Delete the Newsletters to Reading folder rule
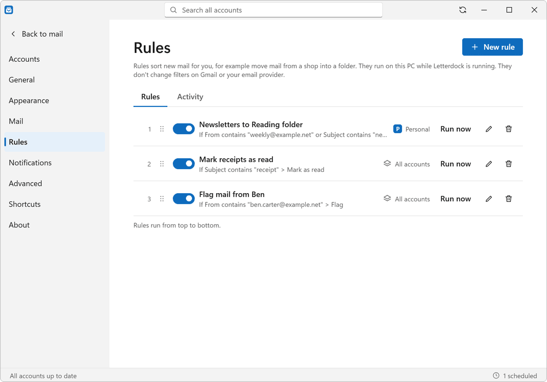The image size is (547, 382). 509,129
